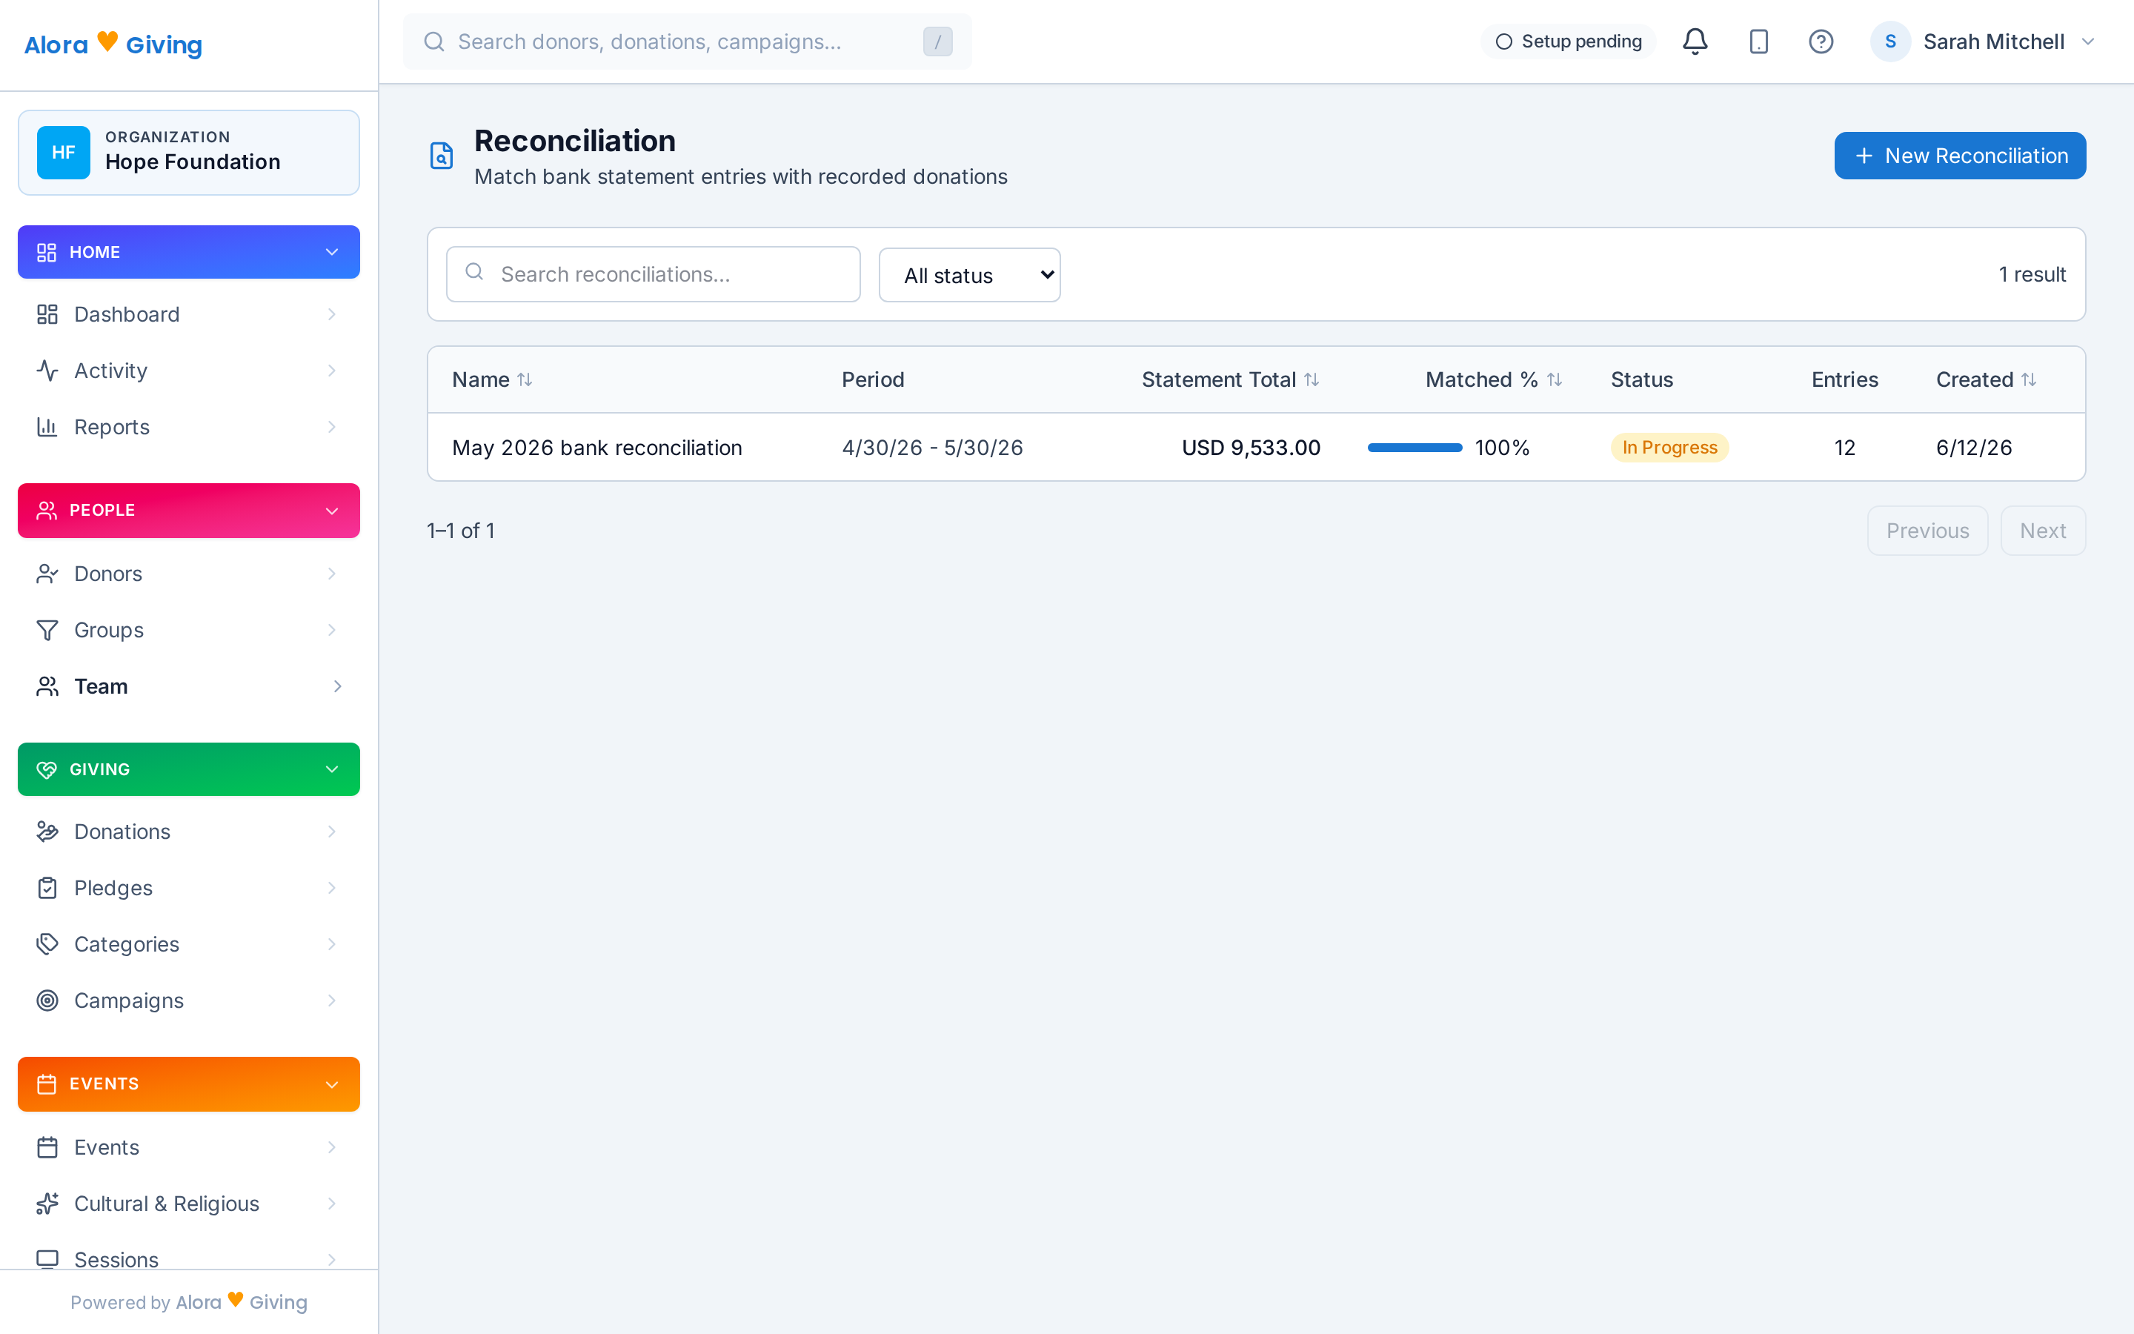
Task: Open Cultural & Religious in sidebar
Action: (189, 1204)
